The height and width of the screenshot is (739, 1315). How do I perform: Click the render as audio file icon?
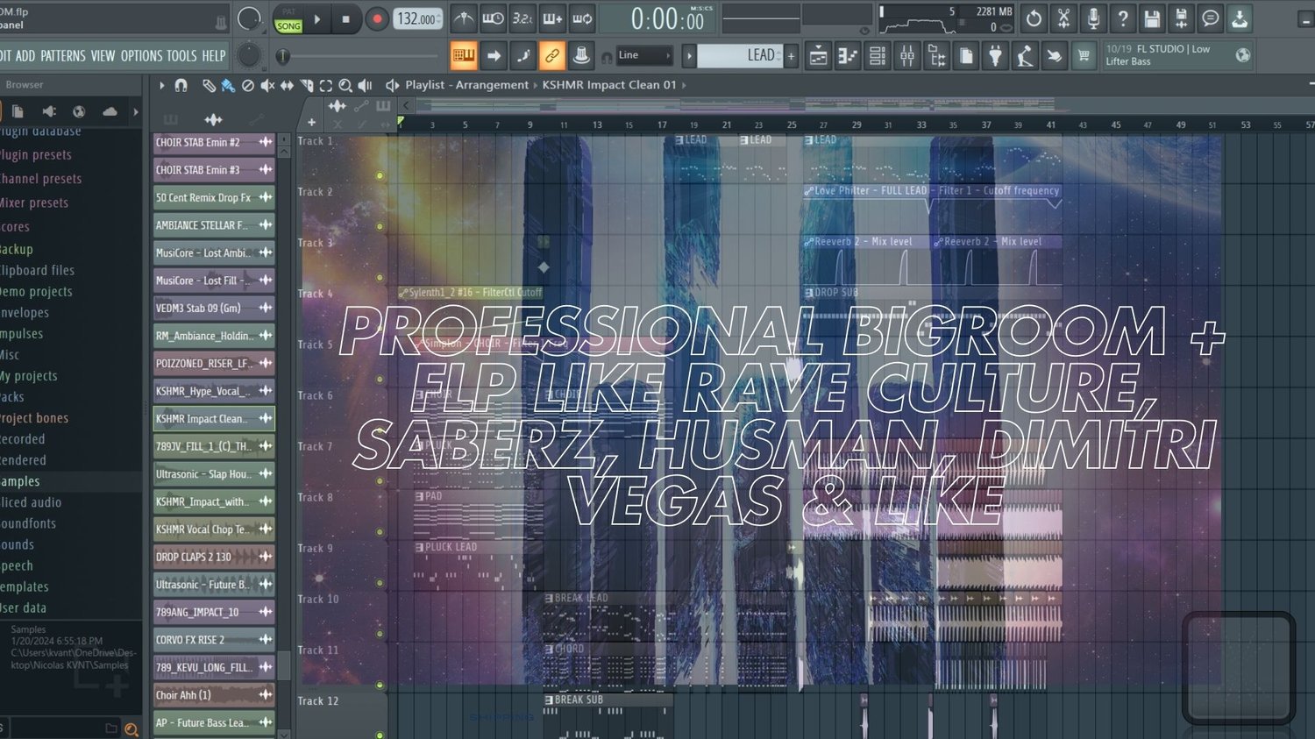point(1182,18)
